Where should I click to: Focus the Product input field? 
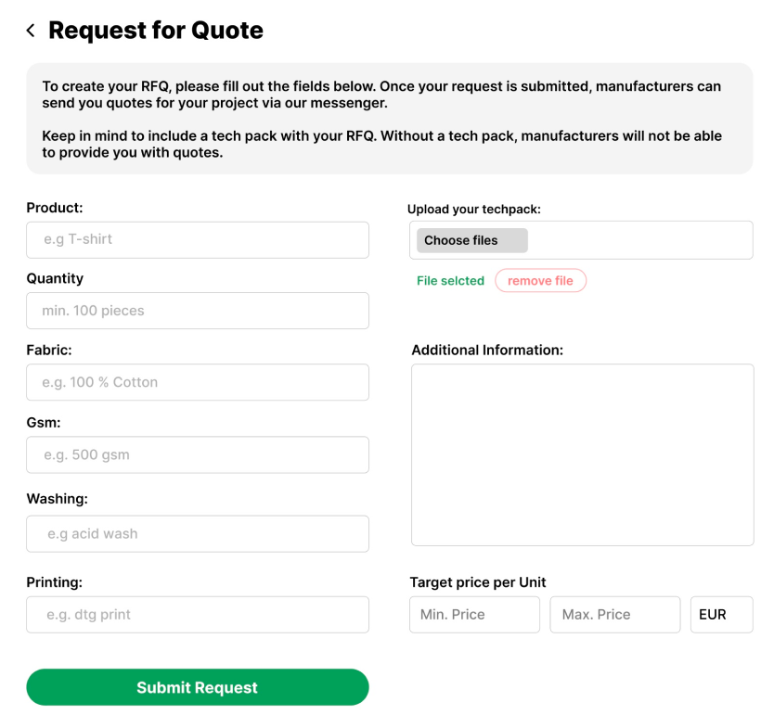(x=198, y=239)
